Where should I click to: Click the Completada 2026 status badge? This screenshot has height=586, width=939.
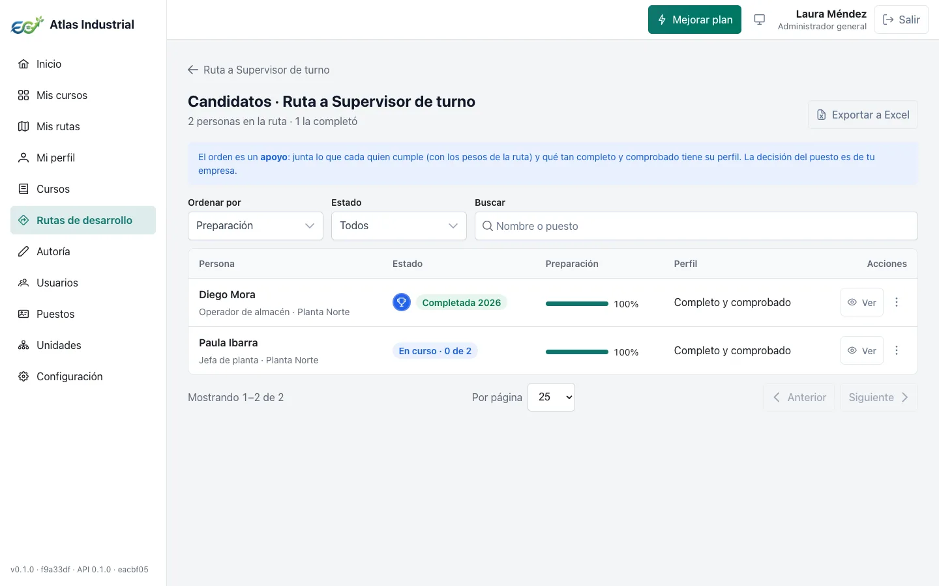coord(462,303)
